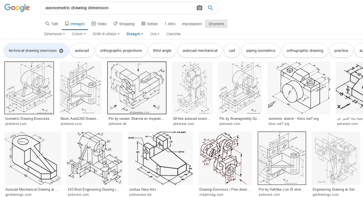Expand the Dimensioni dropdown

pyautogui.click(x=54, y=34)
